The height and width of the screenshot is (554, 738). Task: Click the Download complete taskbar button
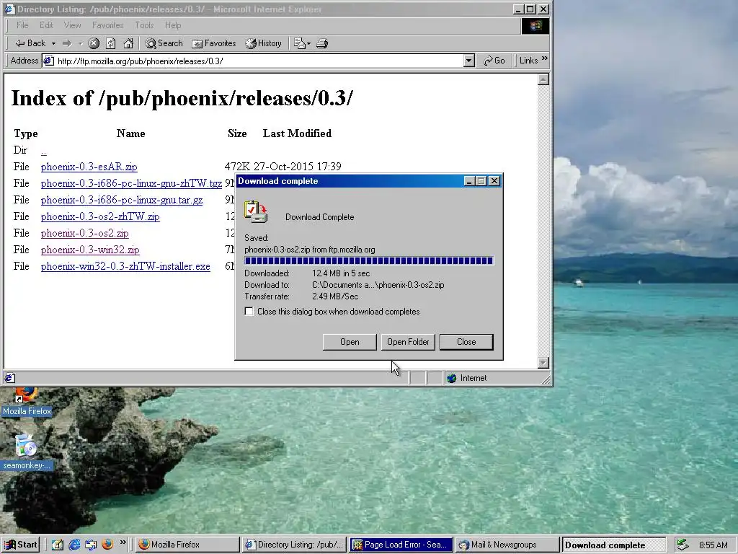pyautogui.click(x=614, y=545)
